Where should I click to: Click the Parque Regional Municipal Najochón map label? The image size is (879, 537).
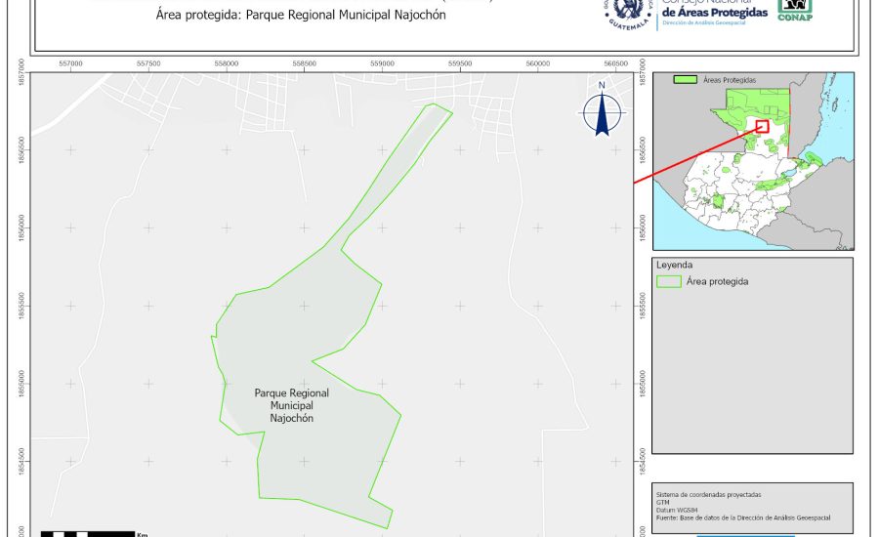coord(292,405)
